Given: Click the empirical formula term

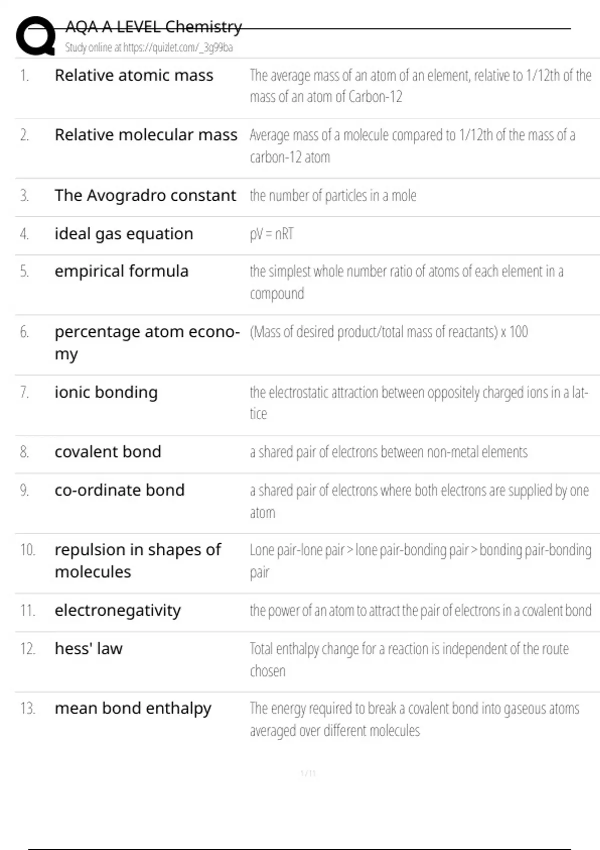Looking at the screenshot, I should point(121,271).
